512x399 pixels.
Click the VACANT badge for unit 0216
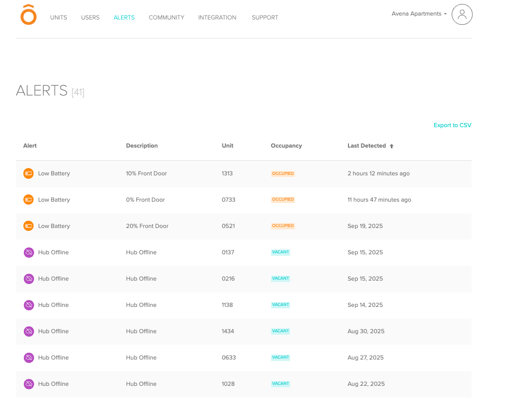[x=280, y=278]
